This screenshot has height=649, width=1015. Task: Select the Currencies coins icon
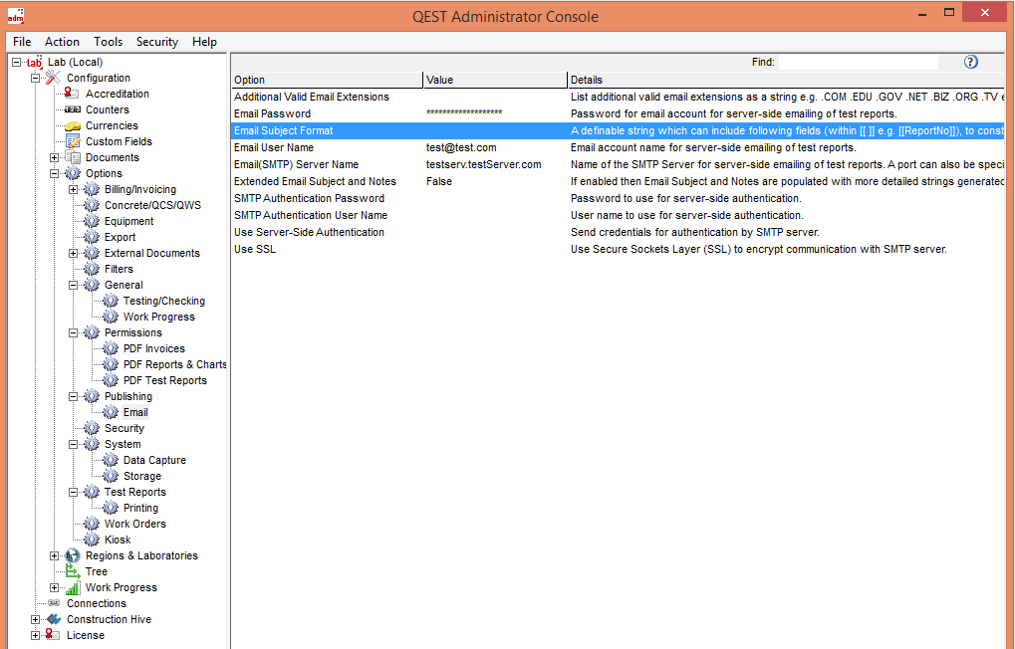73,126
